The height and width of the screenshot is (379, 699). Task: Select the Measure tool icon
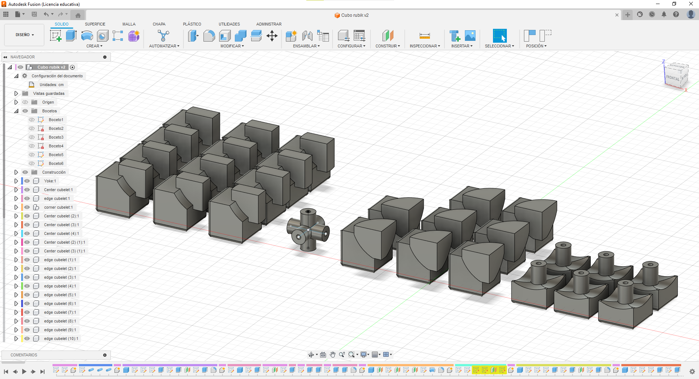coord(425,36)
